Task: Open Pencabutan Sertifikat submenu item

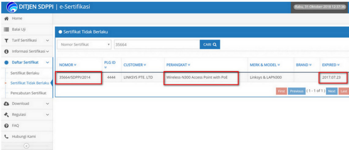Action: click(28, 93)
